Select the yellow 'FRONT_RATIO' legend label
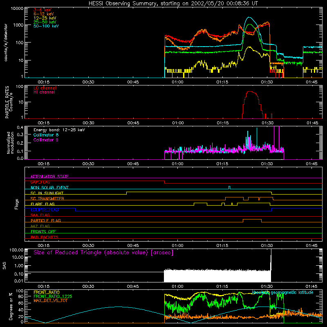 [x=47, y=292]
